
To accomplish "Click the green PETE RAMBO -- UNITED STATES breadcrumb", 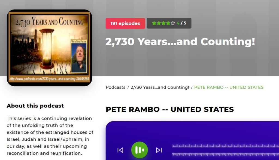I will [x=229, y=87].
